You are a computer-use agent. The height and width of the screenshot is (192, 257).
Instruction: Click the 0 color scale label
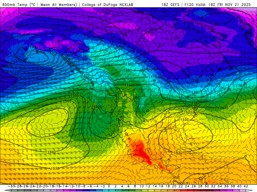(x=109, y=186)
